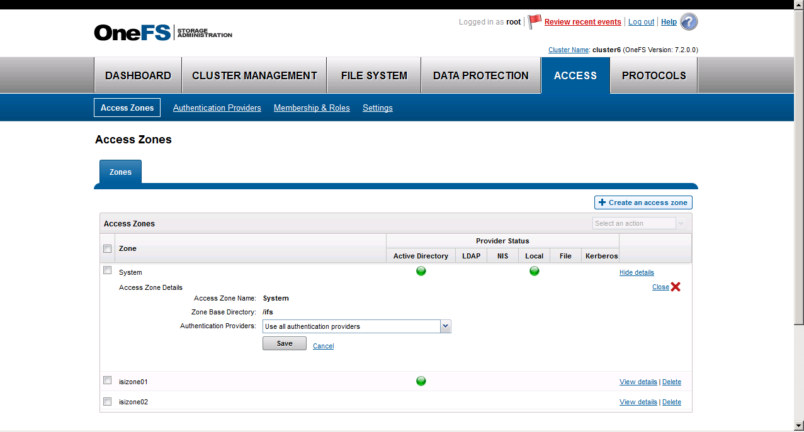The image size is (804, 432).
Task: Open the DATA PROTECTION menu
Action: coord(481,75)
